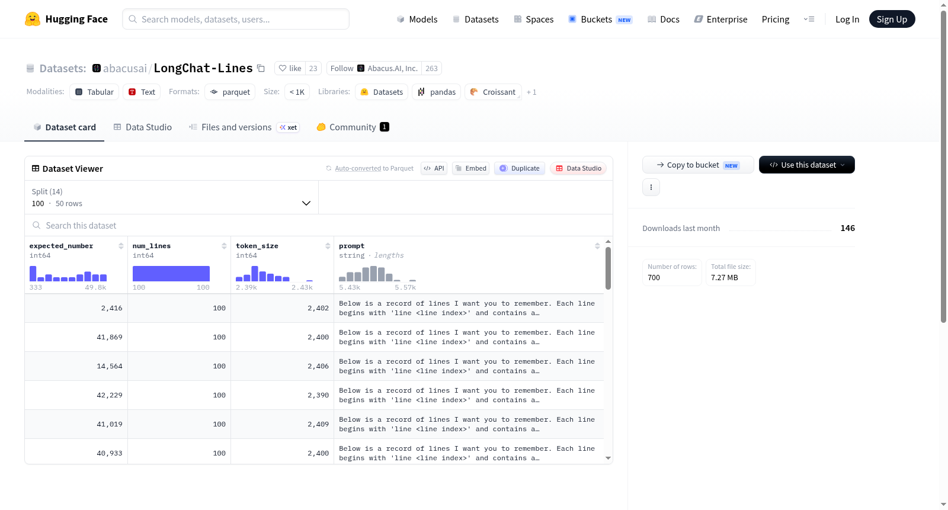Click the Duplicate button

click(x=520, y=168)
